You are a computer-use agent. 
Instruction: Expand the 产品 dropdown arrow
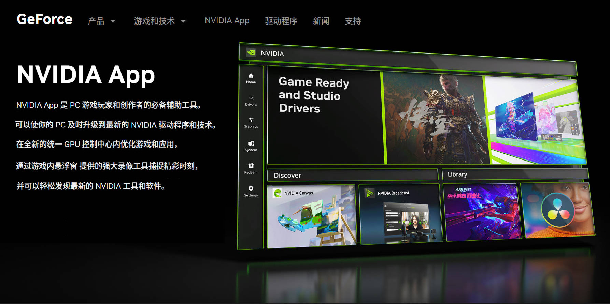113,21
